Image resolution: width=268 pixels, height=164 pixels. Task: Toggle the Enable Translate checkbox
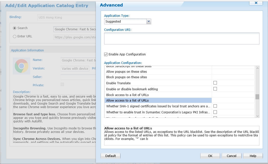tap(215, 83)
